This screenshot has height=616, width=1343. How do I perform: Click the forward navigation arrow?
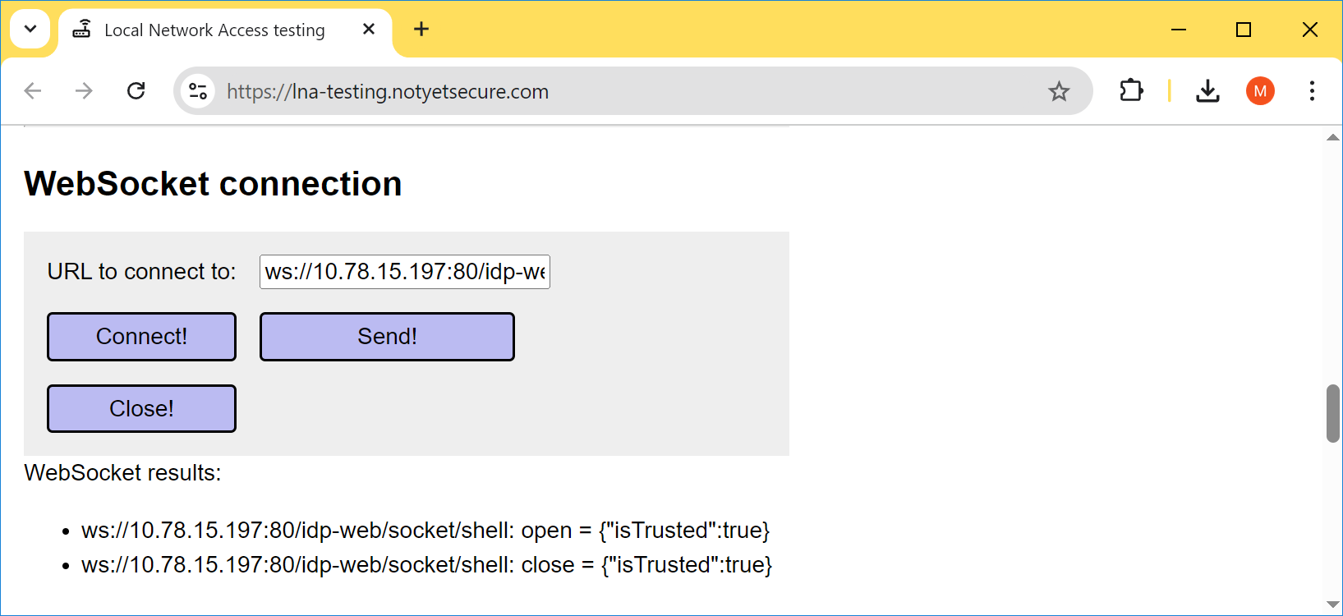coord(84,91)
